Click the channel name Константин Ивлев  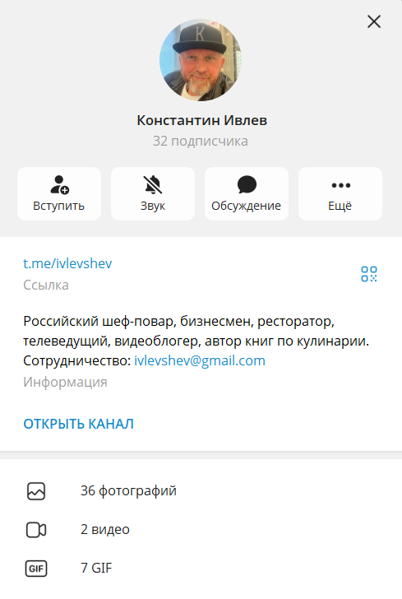[202, 120]
